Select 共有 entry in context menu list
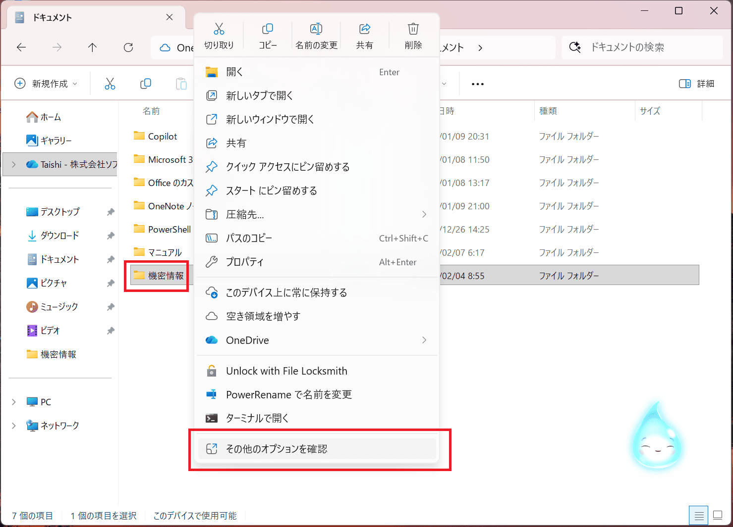 pyautogui.click(x=317, y=143)
